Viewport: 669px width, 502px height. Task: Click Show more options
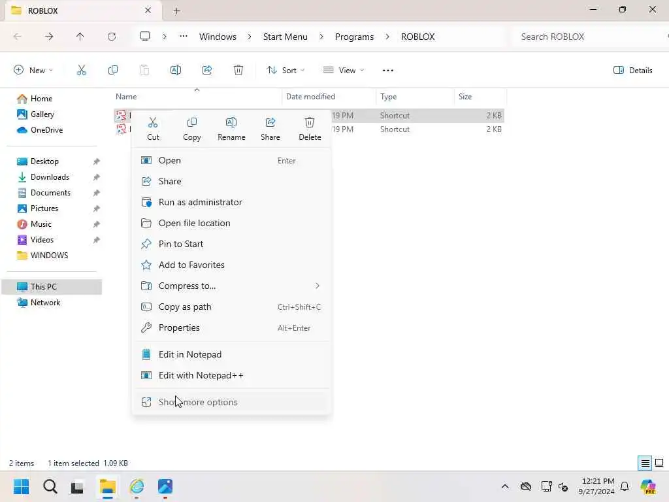click(231, 402)
